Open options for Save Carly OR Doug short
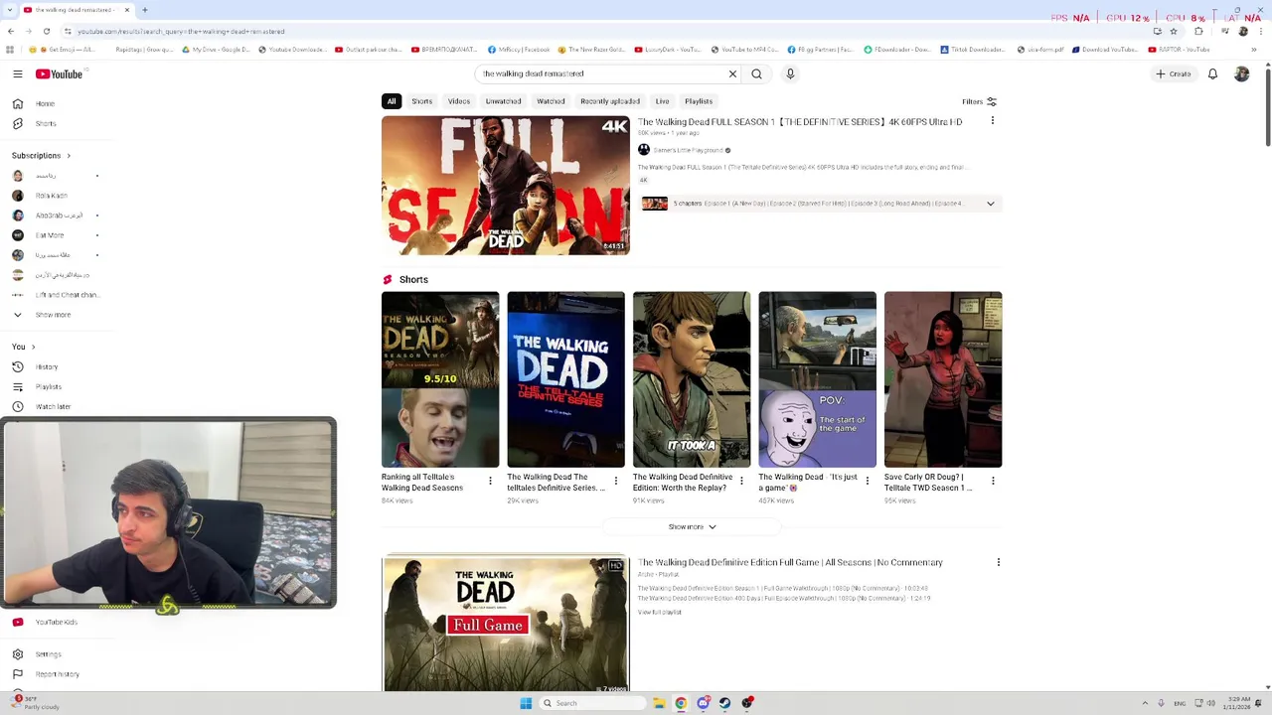1272x715 pixels. point(993,481)
